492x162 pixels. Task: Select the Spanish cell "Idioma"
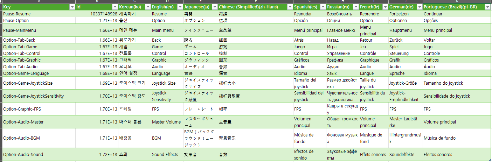[x=310, y=73]
